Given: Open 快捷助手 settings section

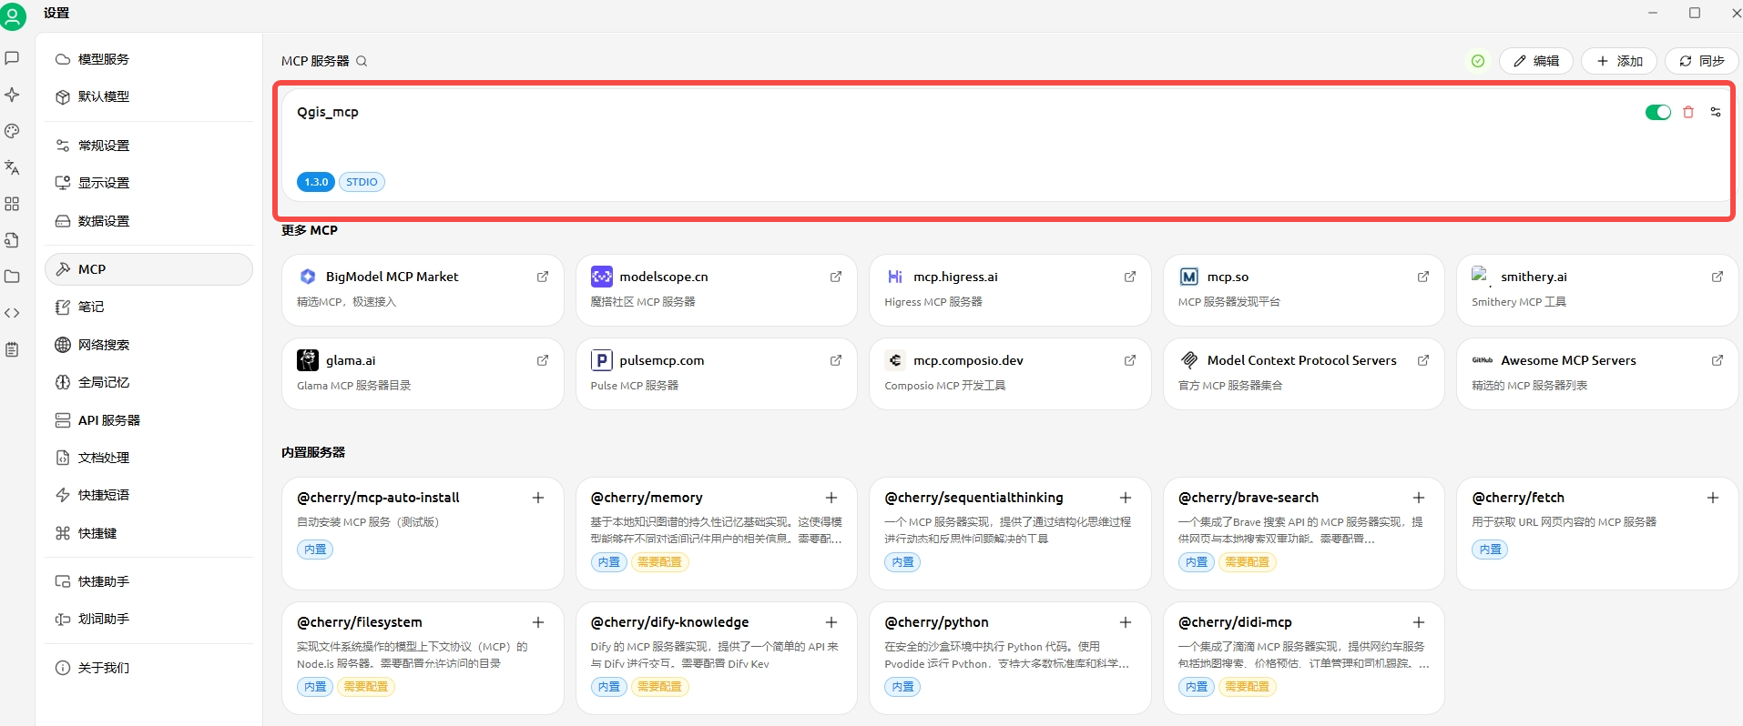Looking at the screenshot, I should click(x=148, y=581).
